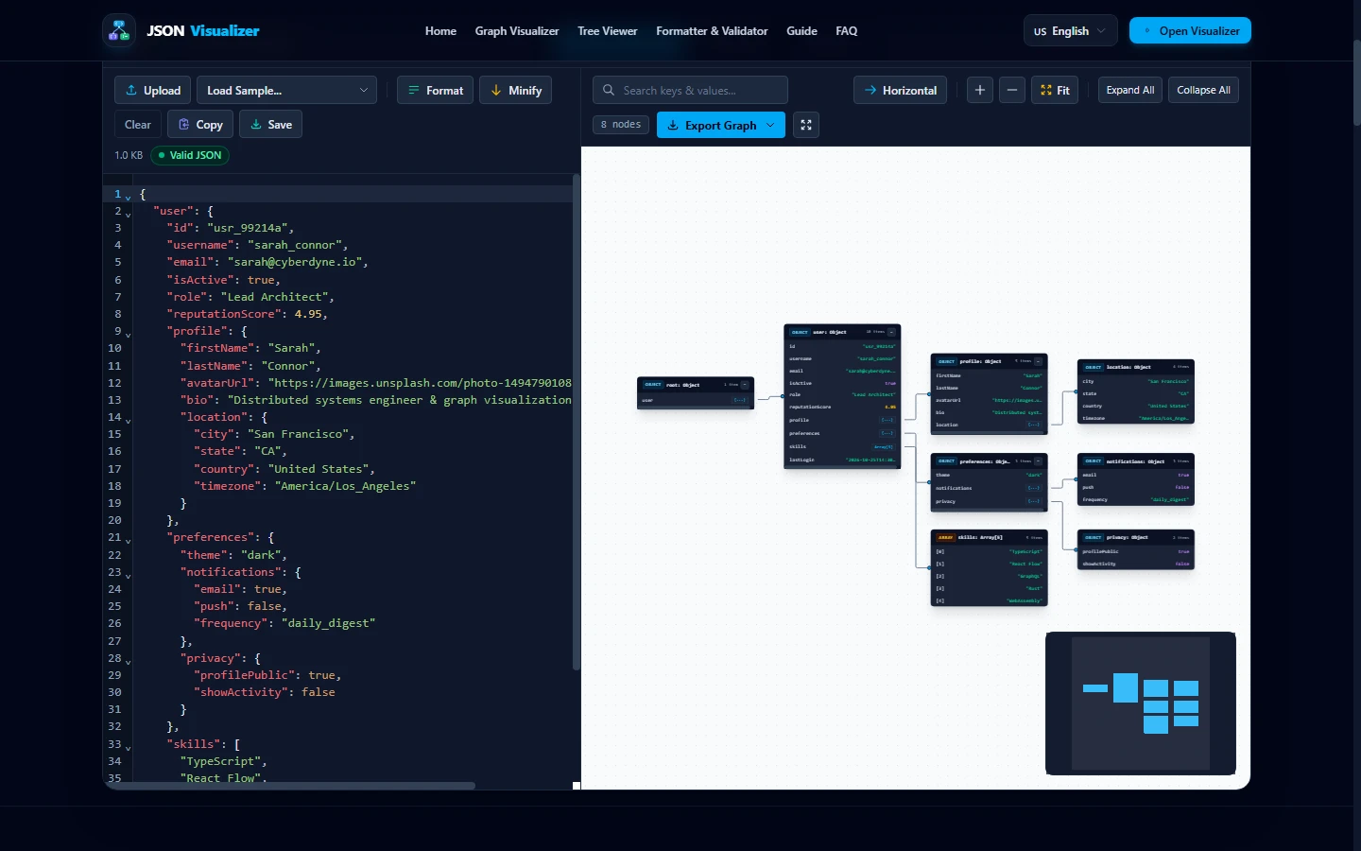Fold the "preferences" object on line 21
The width and height of the screenshot is (1361, 851).
click(x=129, y=540)
